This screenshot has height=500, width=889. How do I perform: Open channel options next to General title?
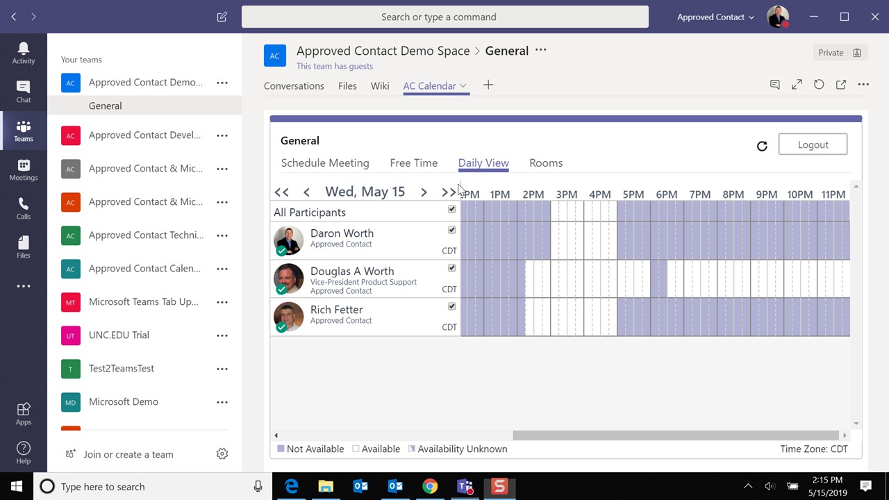[541, 50]
